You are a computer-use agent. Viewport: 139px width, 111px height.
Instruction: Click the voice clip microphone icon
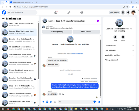(43, 102)
